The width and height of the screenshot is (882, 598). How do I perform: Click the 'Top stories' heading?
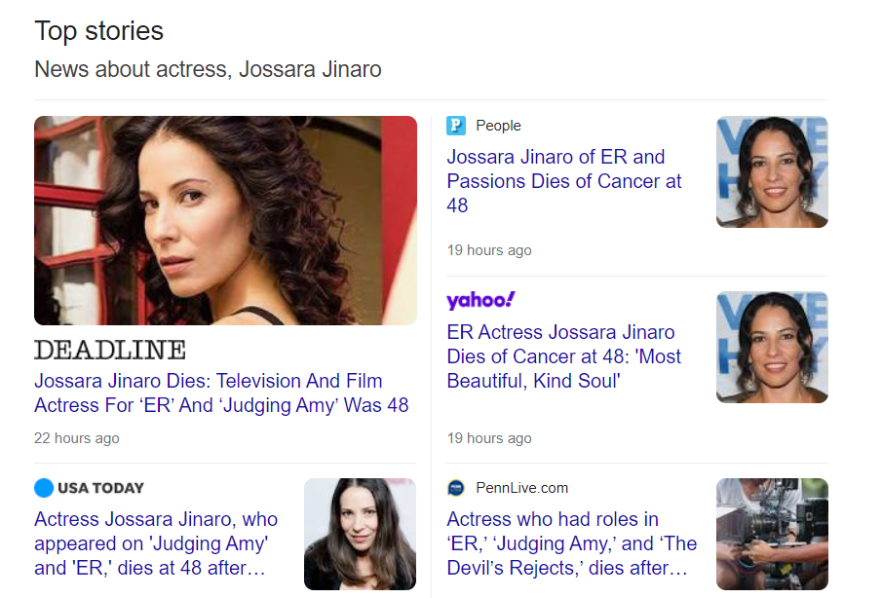pos(99,31)
